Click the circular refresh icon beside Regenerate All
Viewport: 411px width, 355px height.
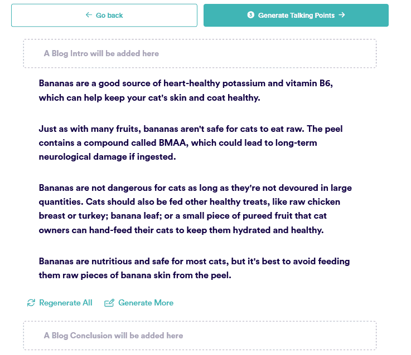point(31,303)
